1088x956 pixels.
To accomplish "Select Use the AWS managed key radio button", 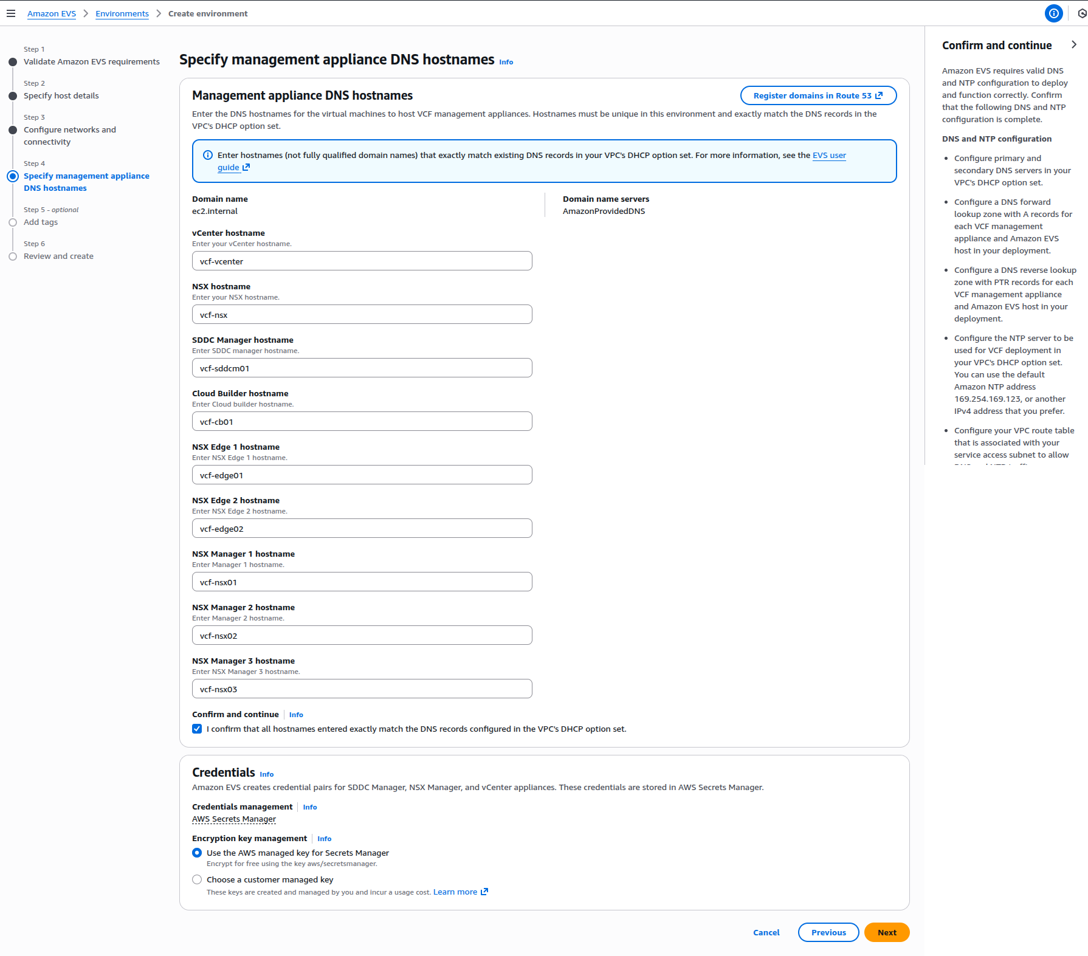I will point(196,853).
